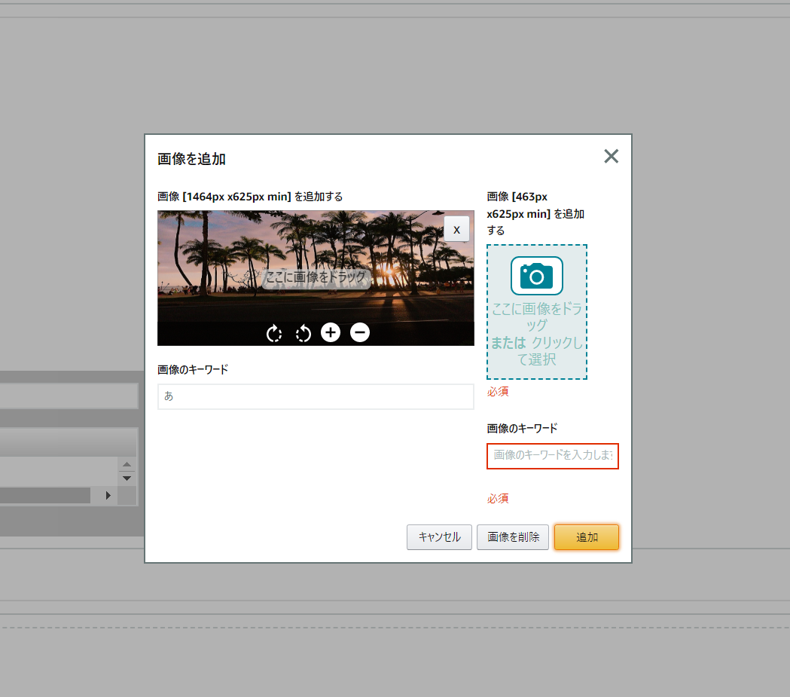
Task: Zoom in on the palm tree image
Action: click(331, 332)
